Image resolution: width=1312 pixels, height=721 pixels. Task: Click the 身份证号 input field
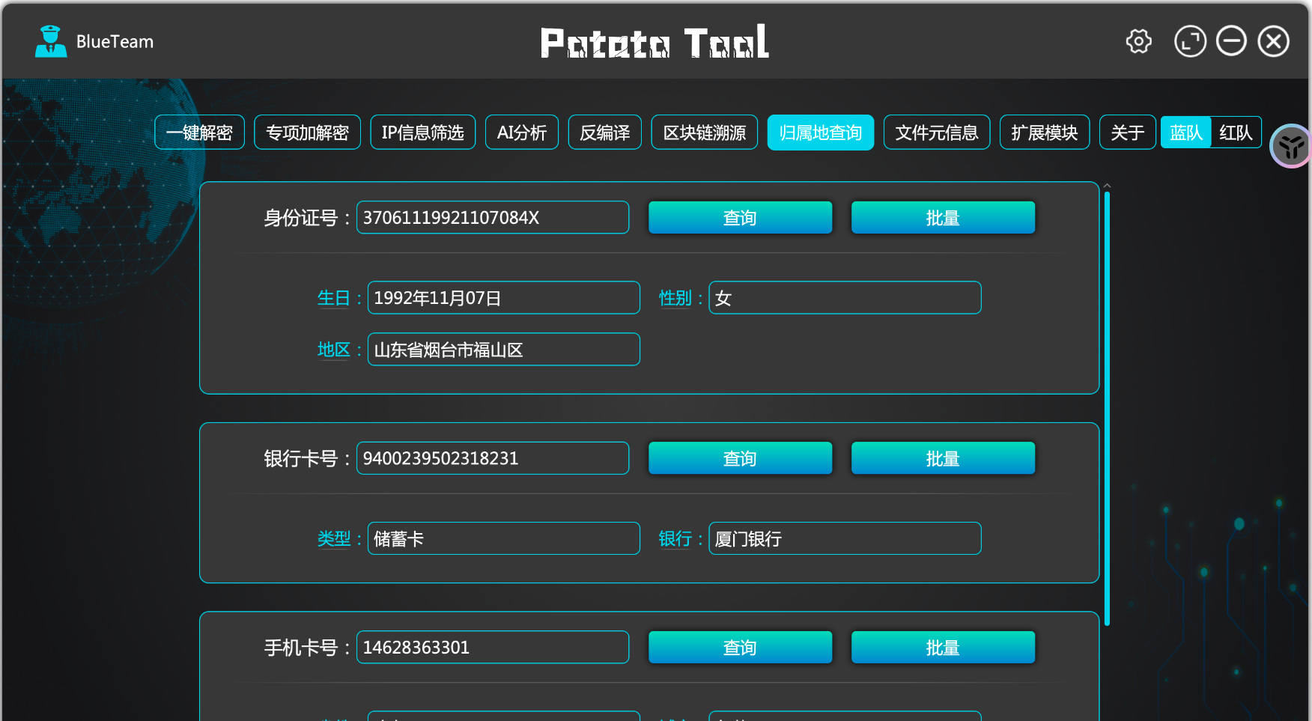coord(493,217)
